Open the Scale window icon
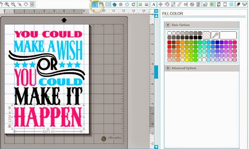249x149 pixels. pos(173,4)
